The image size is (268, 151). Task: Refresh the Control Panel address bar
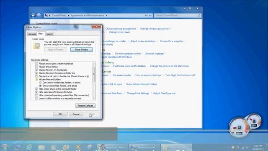tap(150, 16)
